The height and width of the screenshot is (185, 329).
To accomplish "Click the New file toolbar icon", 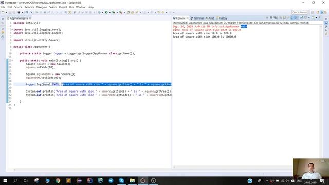I will coord(3,12).
